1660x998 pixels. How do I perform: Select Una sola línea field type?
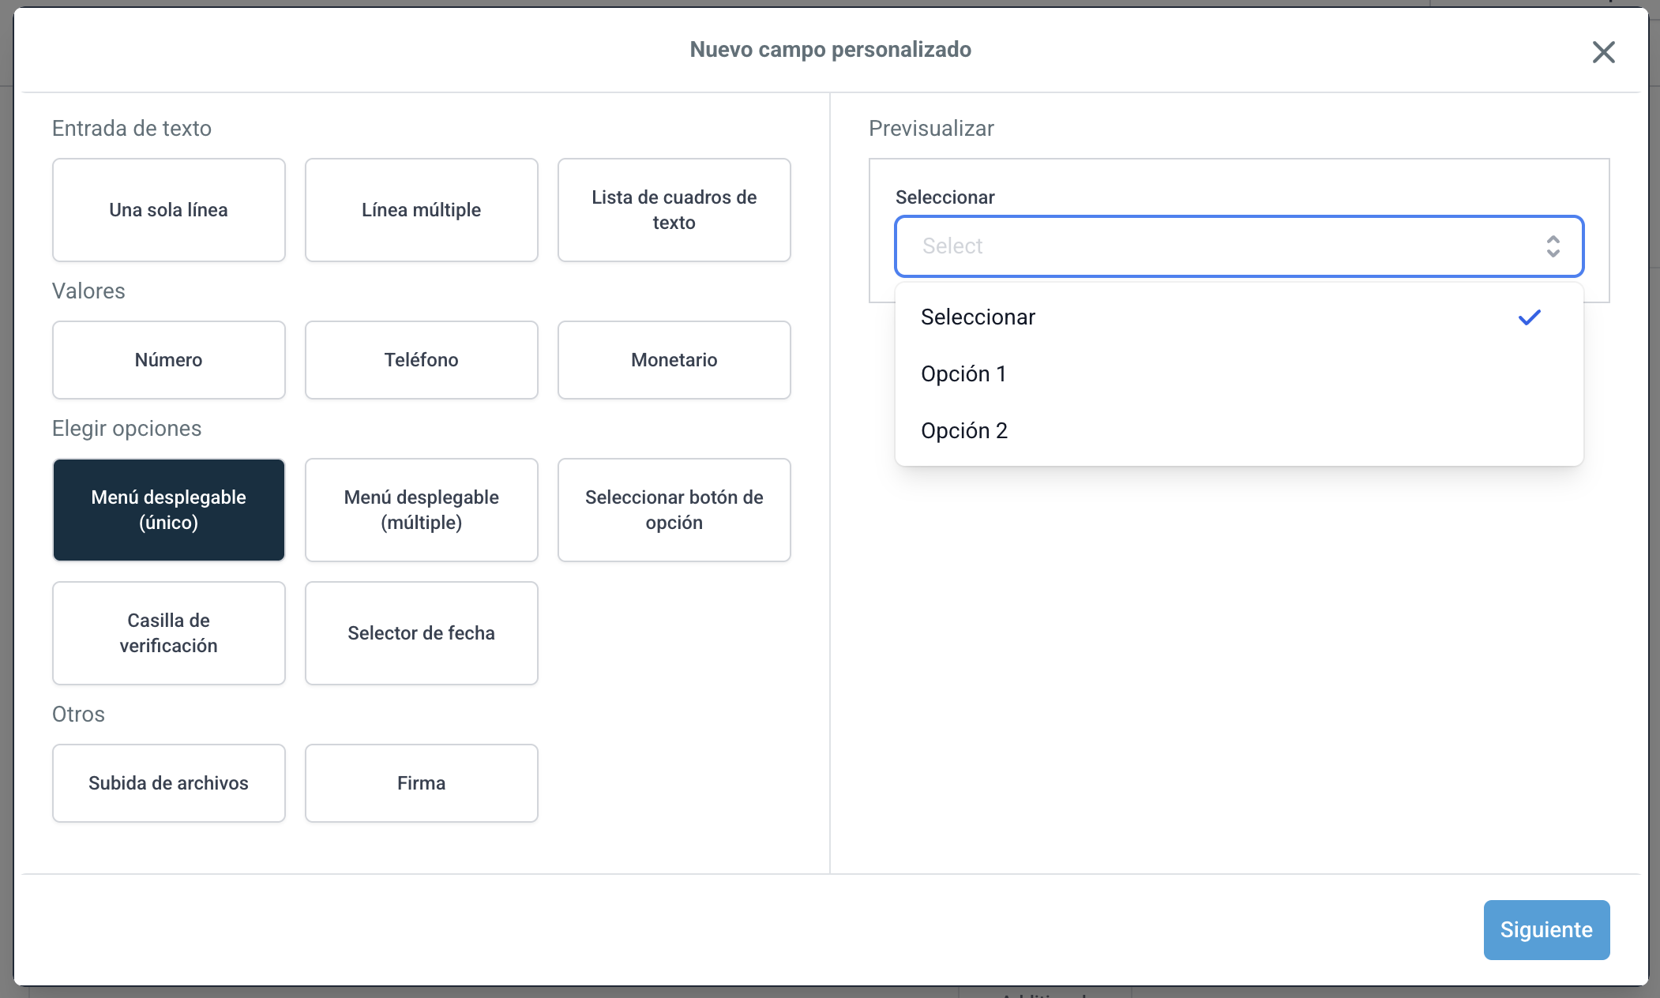169,210
